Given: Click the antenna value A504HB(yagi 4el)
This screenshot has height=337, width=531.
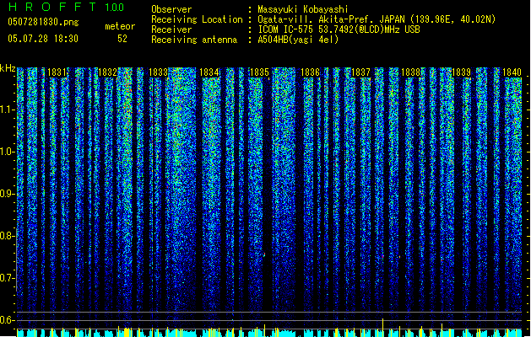Looking at the screenshot, I should click(298, 40).
